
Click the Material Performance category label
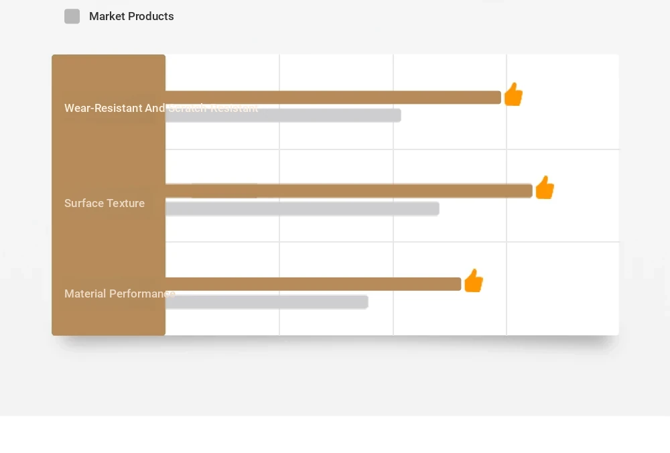tap(120, 294)
